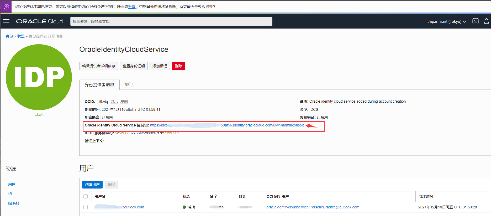Focus the resource search field

click(x=171, y=21)
